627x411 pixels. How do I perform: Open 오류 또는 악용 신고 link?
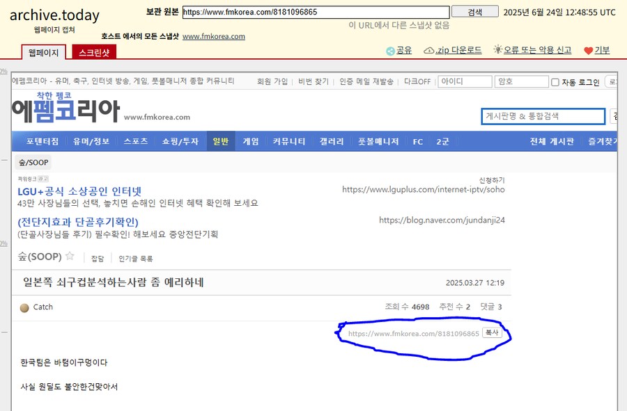(x=537, y=50)
